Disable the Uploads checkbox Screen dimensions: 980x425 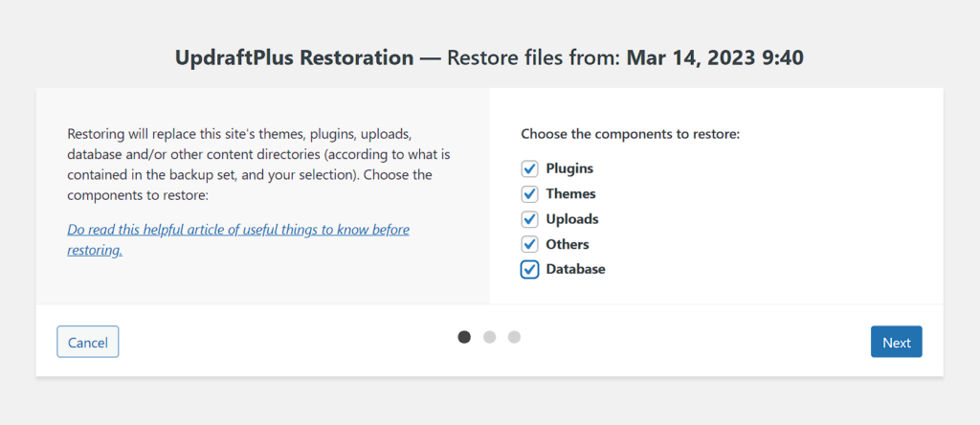click(529, 219)
